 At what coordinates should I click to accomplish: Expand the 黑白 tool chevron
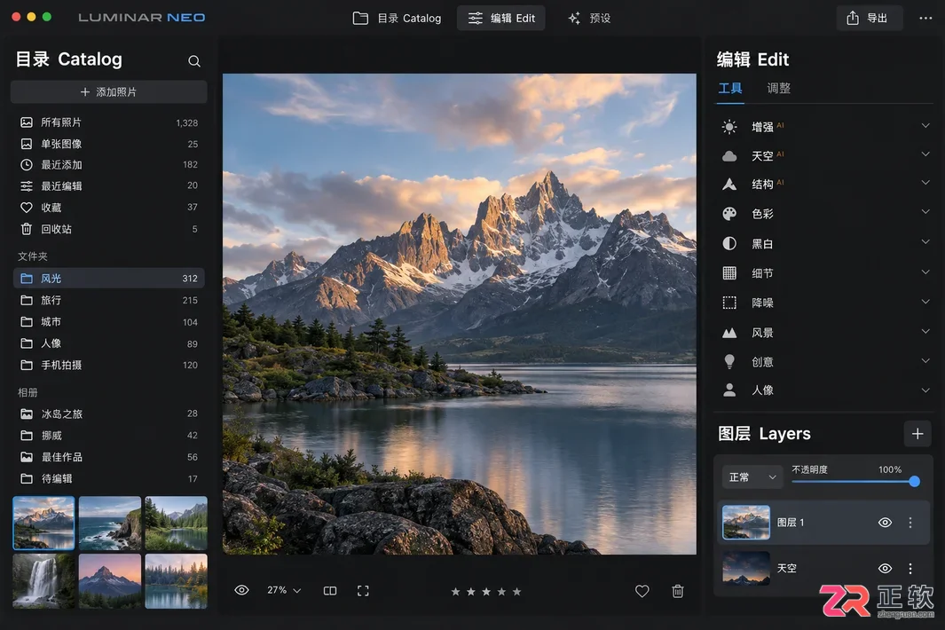tap(925, 241)
